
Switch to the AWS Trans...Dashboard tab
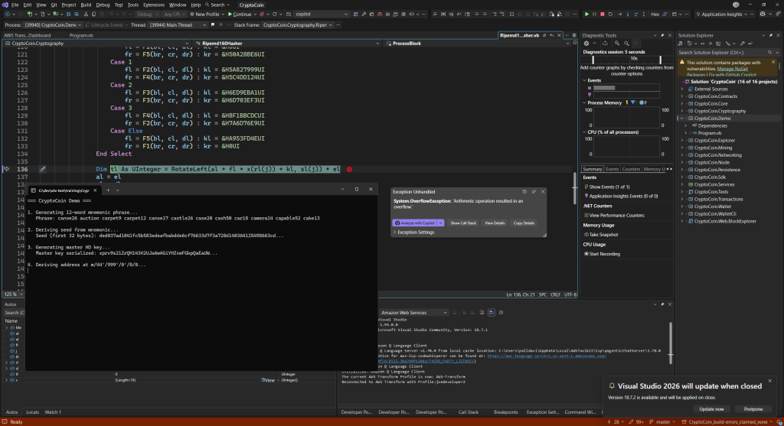coord(28,35)
